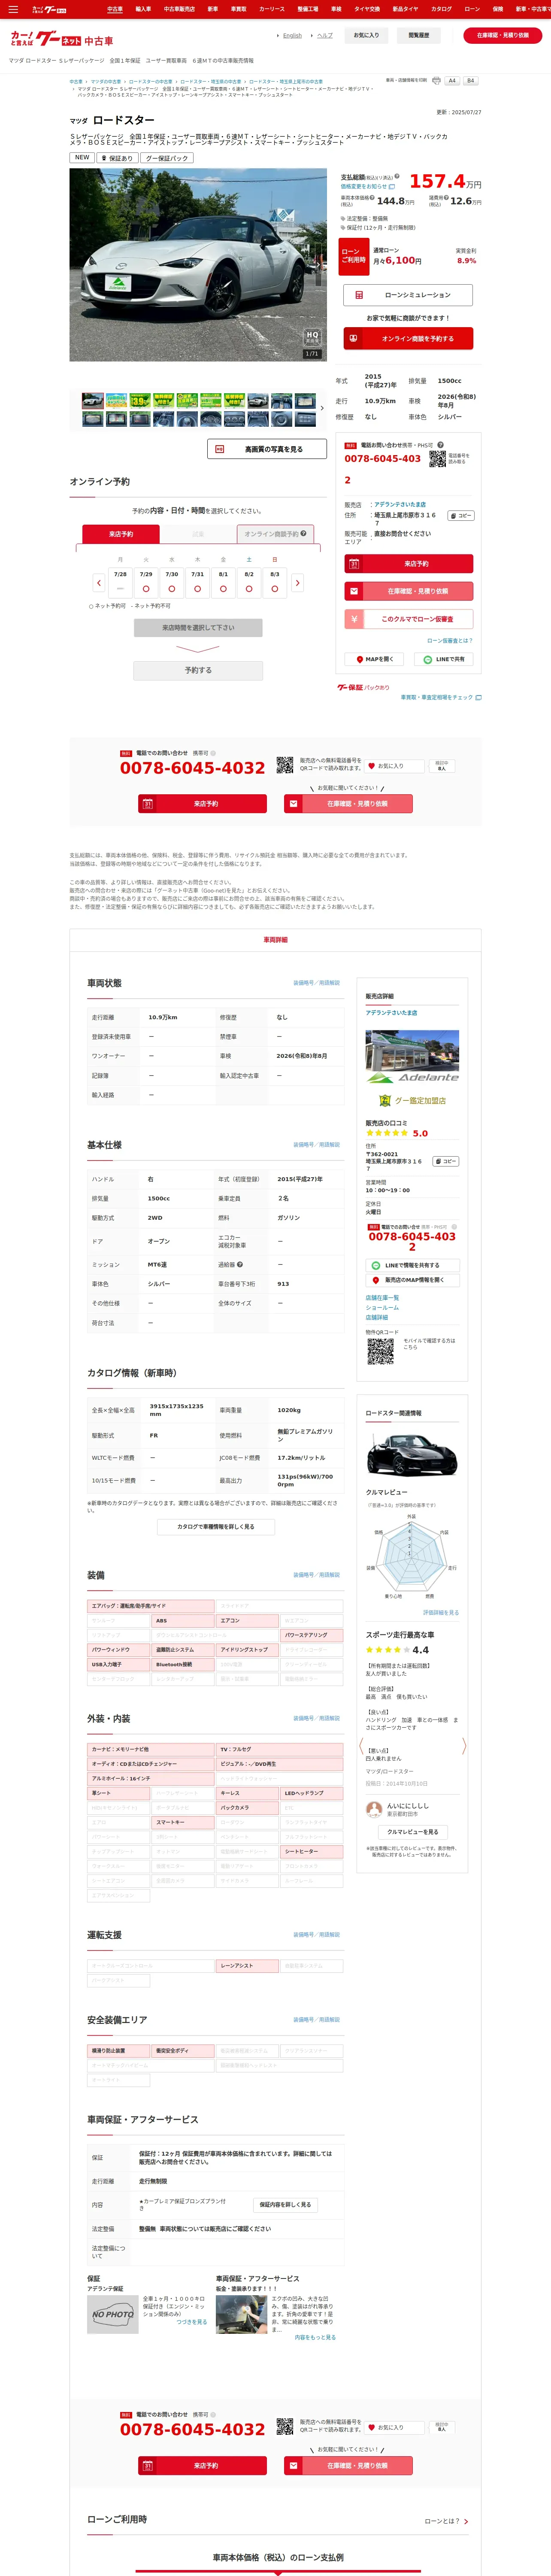Click MAPを開く pin button
This screenshot has width=551, height=2576.
(x=375, y=660)
